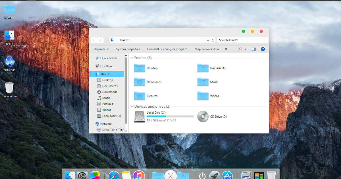This screenshot has width=341, height=179.
Task: Open the Organize dropdown menu
Action: (x=101, y=49)
